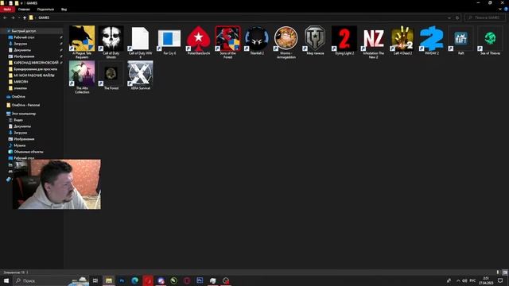
Task: Open Microsoft Edge from the taskbar
Action: pos(134,280)
